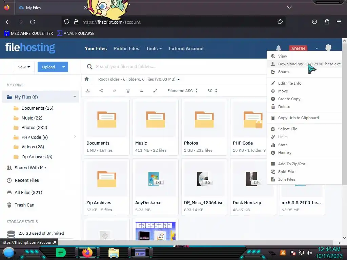Open the New dropdown button

tap(24, 67)
